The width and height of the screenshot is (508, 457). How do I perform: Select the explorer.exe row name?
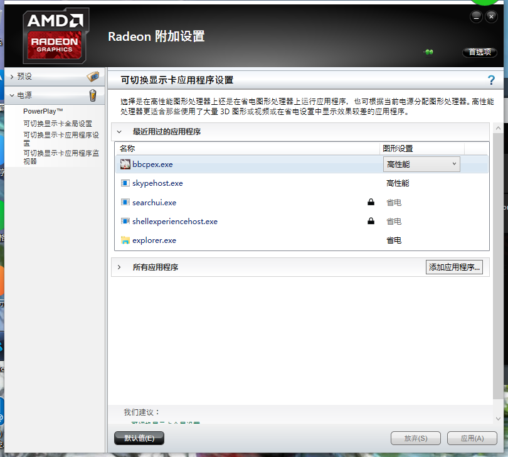(x=154, y=240)
